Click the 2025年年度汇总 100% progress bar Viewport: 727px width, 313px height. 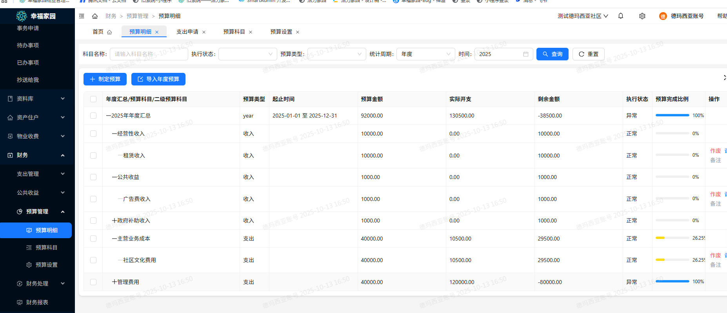pos(672,115)
